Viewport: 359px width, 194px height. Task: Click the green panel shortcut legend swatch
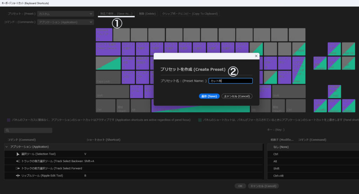pyautogui.click(x=200, y=120)
